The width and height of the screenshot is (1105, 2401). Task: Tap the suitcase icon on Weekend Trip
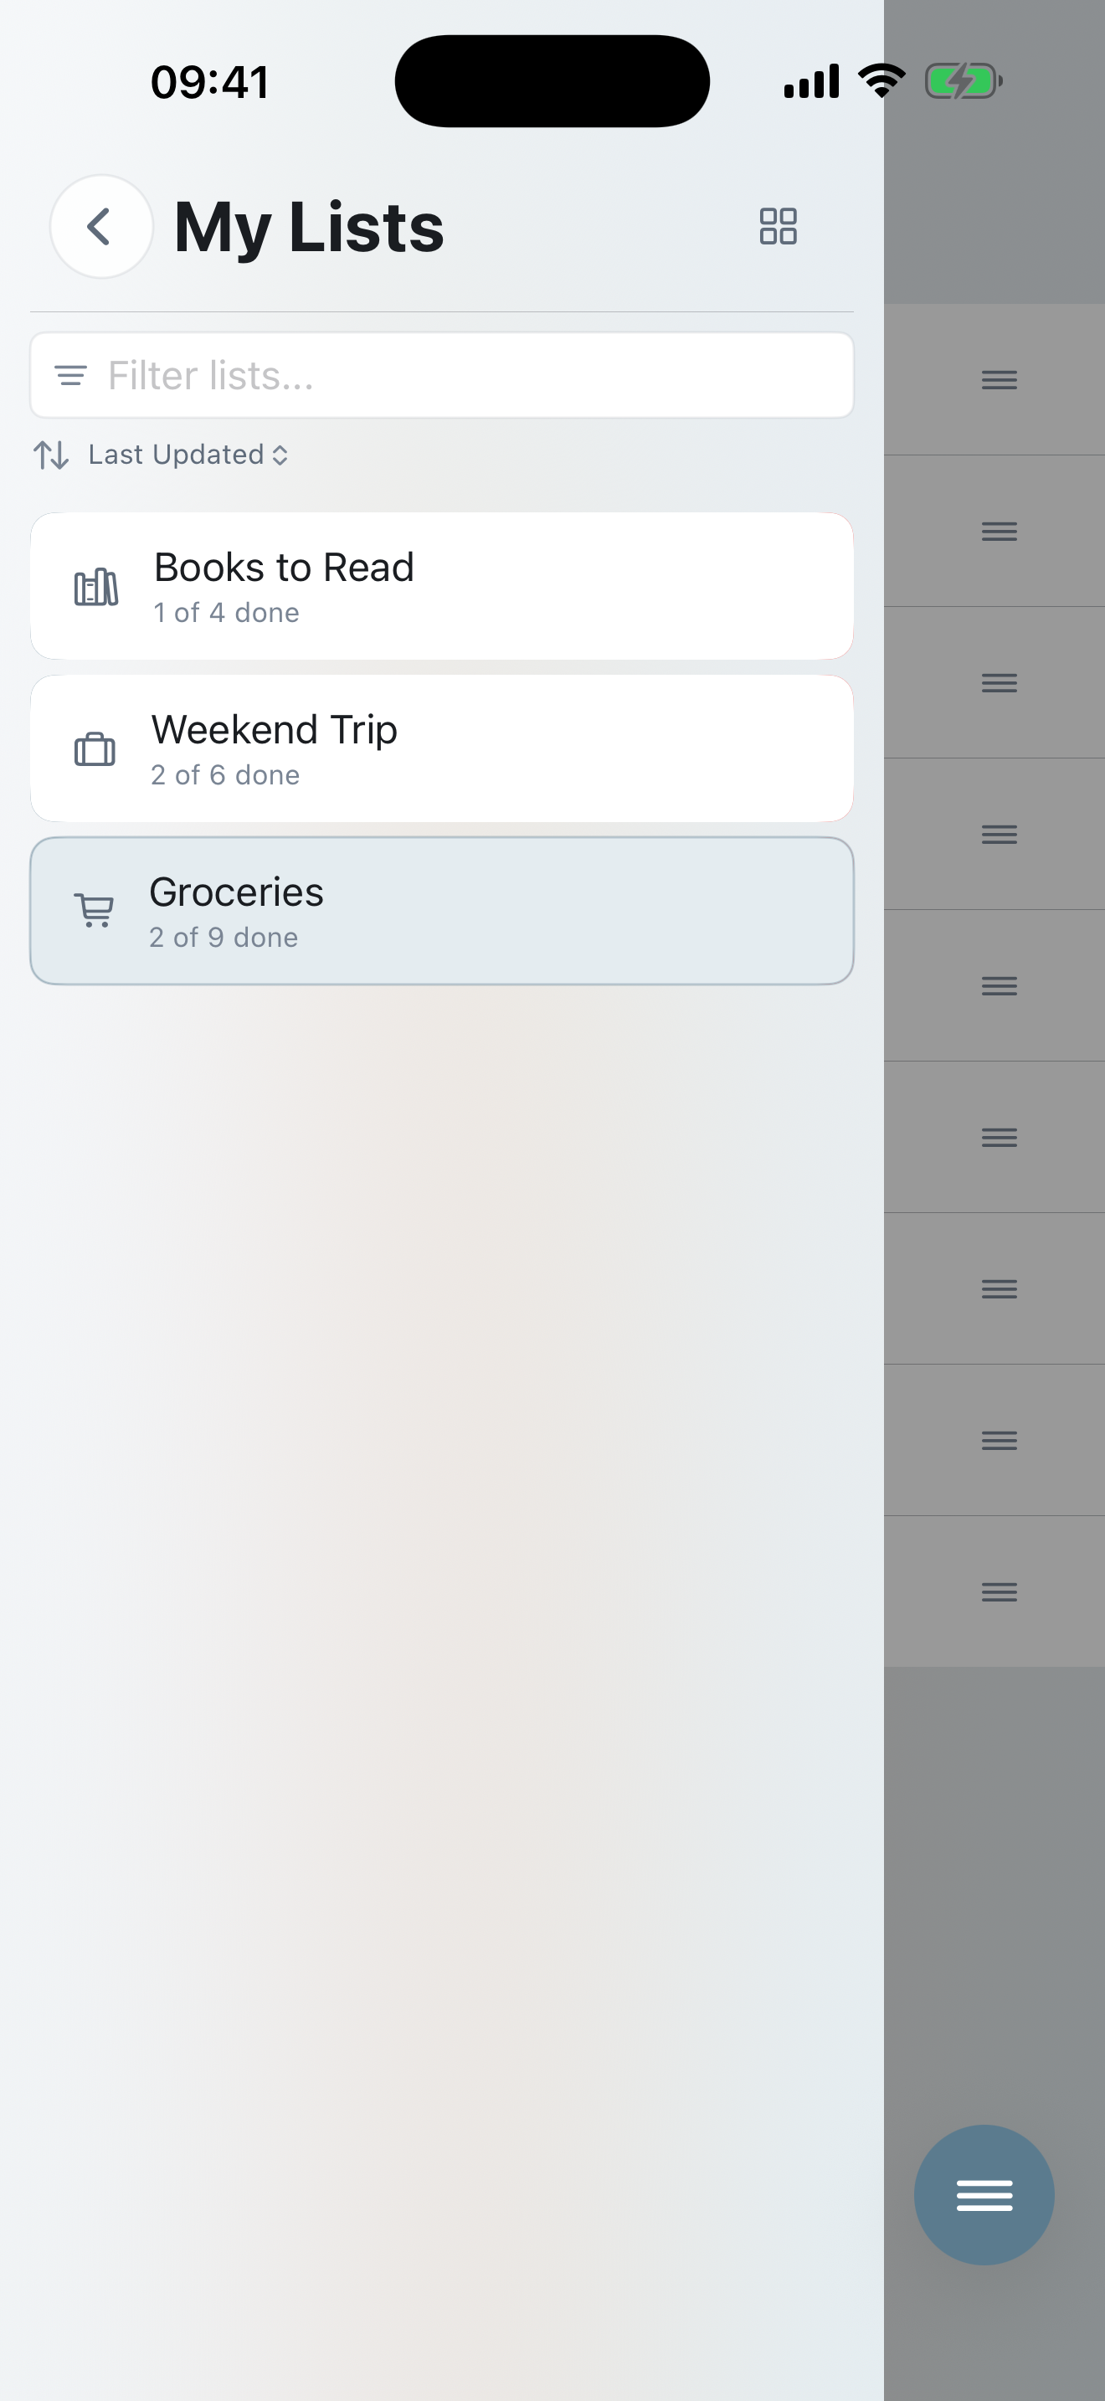pyautogui.click(x=95, y=748)
